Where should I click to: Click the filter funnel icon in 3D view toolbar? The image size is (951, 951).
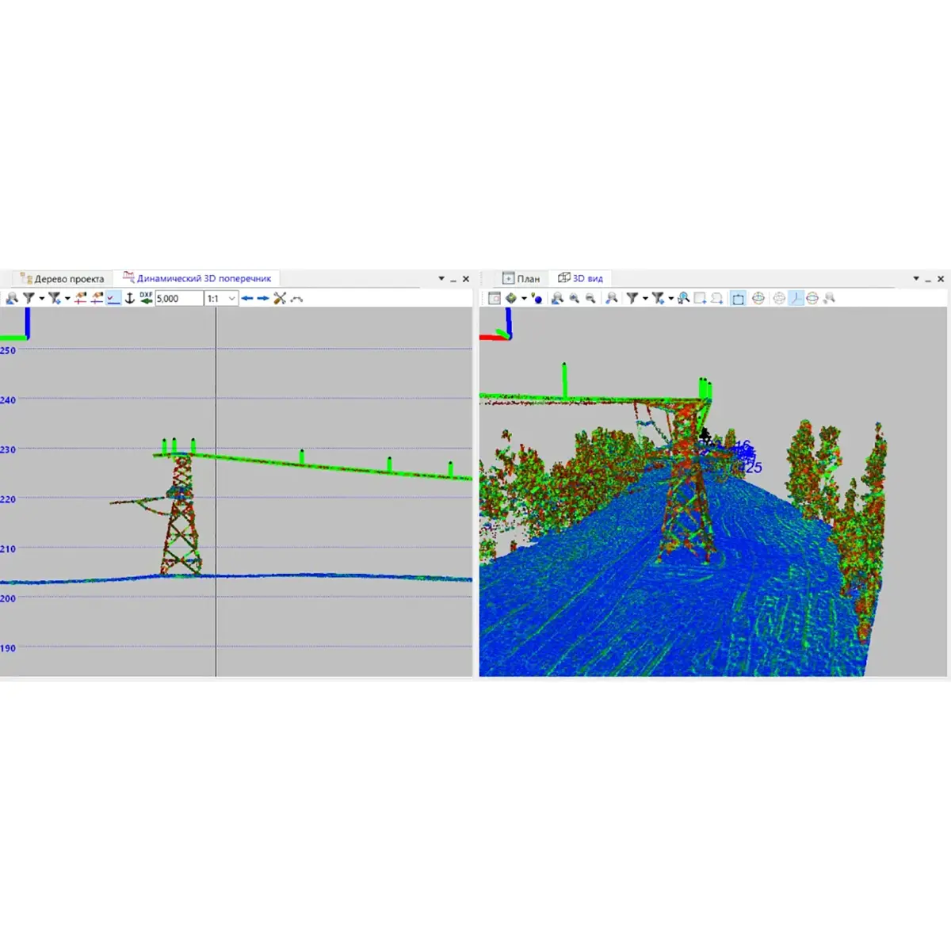pos(632,299)
